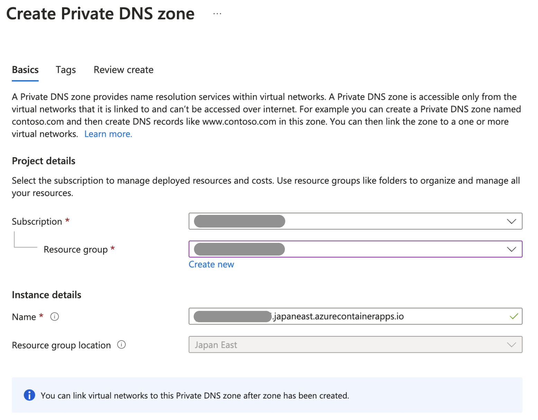Click the Resource group location info icon

click(x=121, y=345)
